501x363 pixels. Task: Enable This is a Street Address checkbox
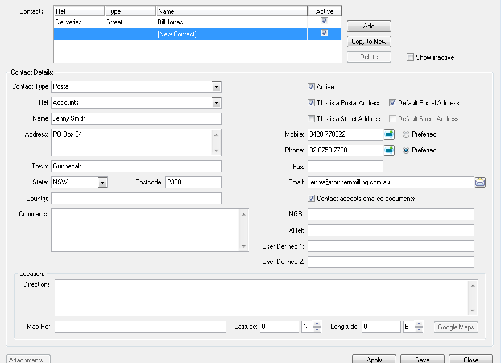click(311, 119)
